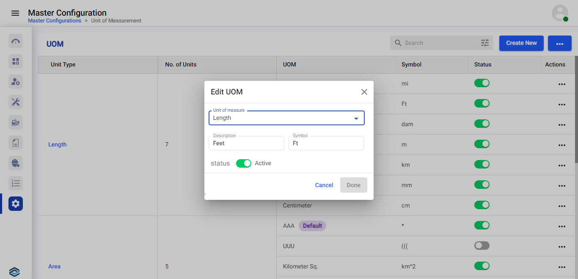Click the Description field containing Feet
This screenshot has width=578, height=279.
[x=246, y=144]
